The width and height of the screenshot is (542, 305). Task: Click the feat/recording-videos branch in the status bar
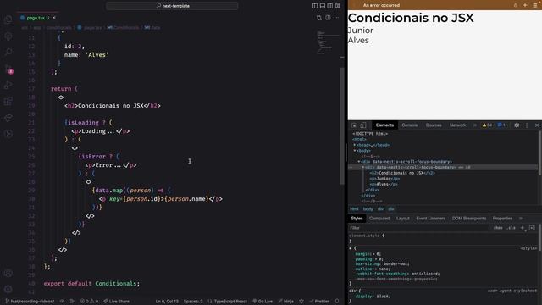(30, 302)
